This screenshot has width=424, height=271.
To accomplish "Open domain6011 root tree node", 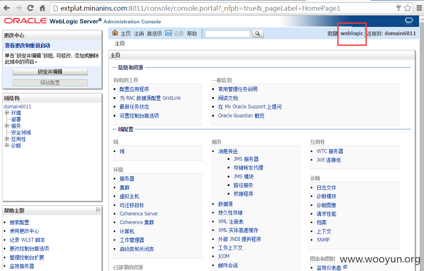I will coord(18,107).
